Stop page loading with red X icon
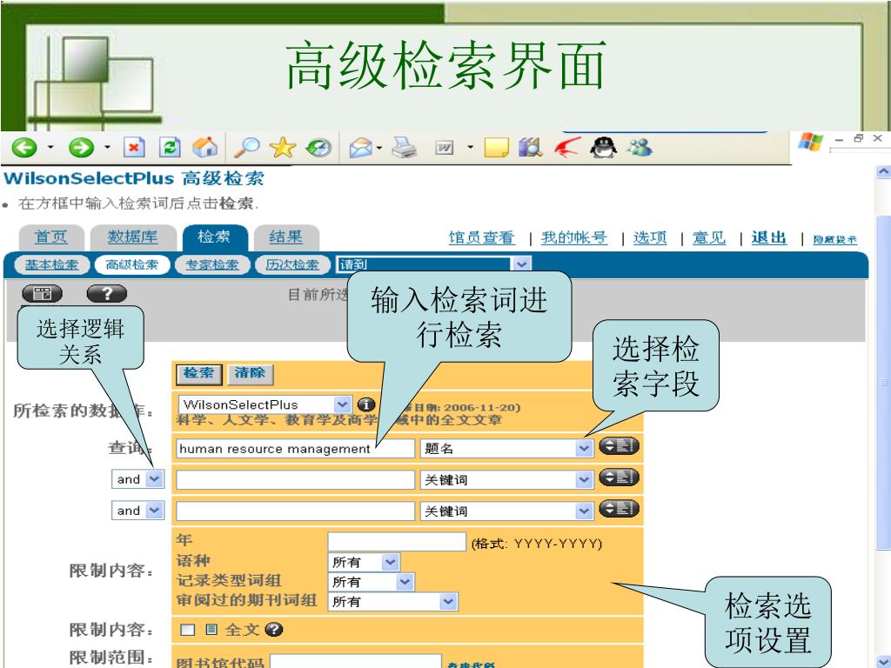 (133, 148)
